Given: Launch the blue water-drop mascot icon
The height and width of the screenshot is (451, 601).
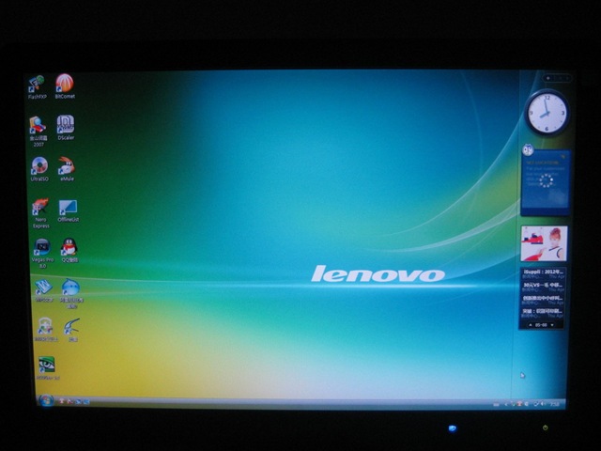Looking at the screenshot, I should pos(71,293).
